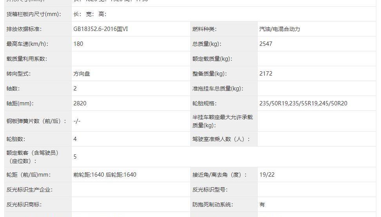The width and height of the screenshot is (381, 217).
Task: Click the total mass value 2547
Action: click(266, 44)
